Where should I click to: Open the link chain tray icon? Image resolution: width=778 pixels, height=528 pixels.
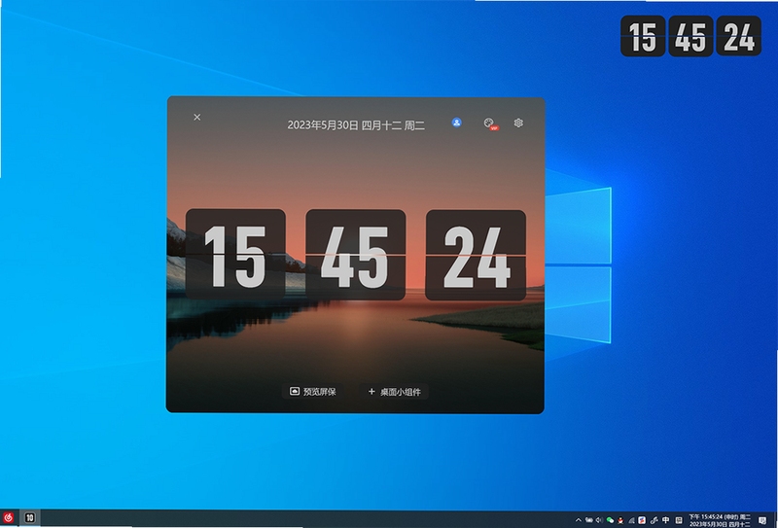(x=654, y=520)
